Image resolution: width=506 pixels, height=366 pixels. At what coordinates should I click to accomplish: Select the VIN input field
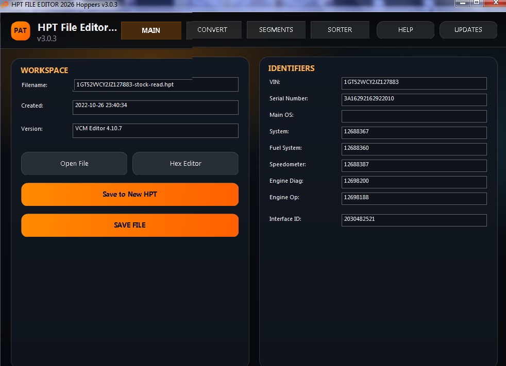pyautogui.click(x=414, y=83)
